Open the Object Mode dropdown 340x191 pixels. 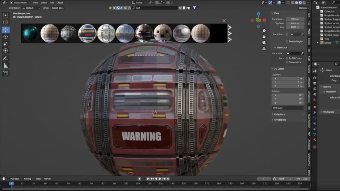pos(20,3)
